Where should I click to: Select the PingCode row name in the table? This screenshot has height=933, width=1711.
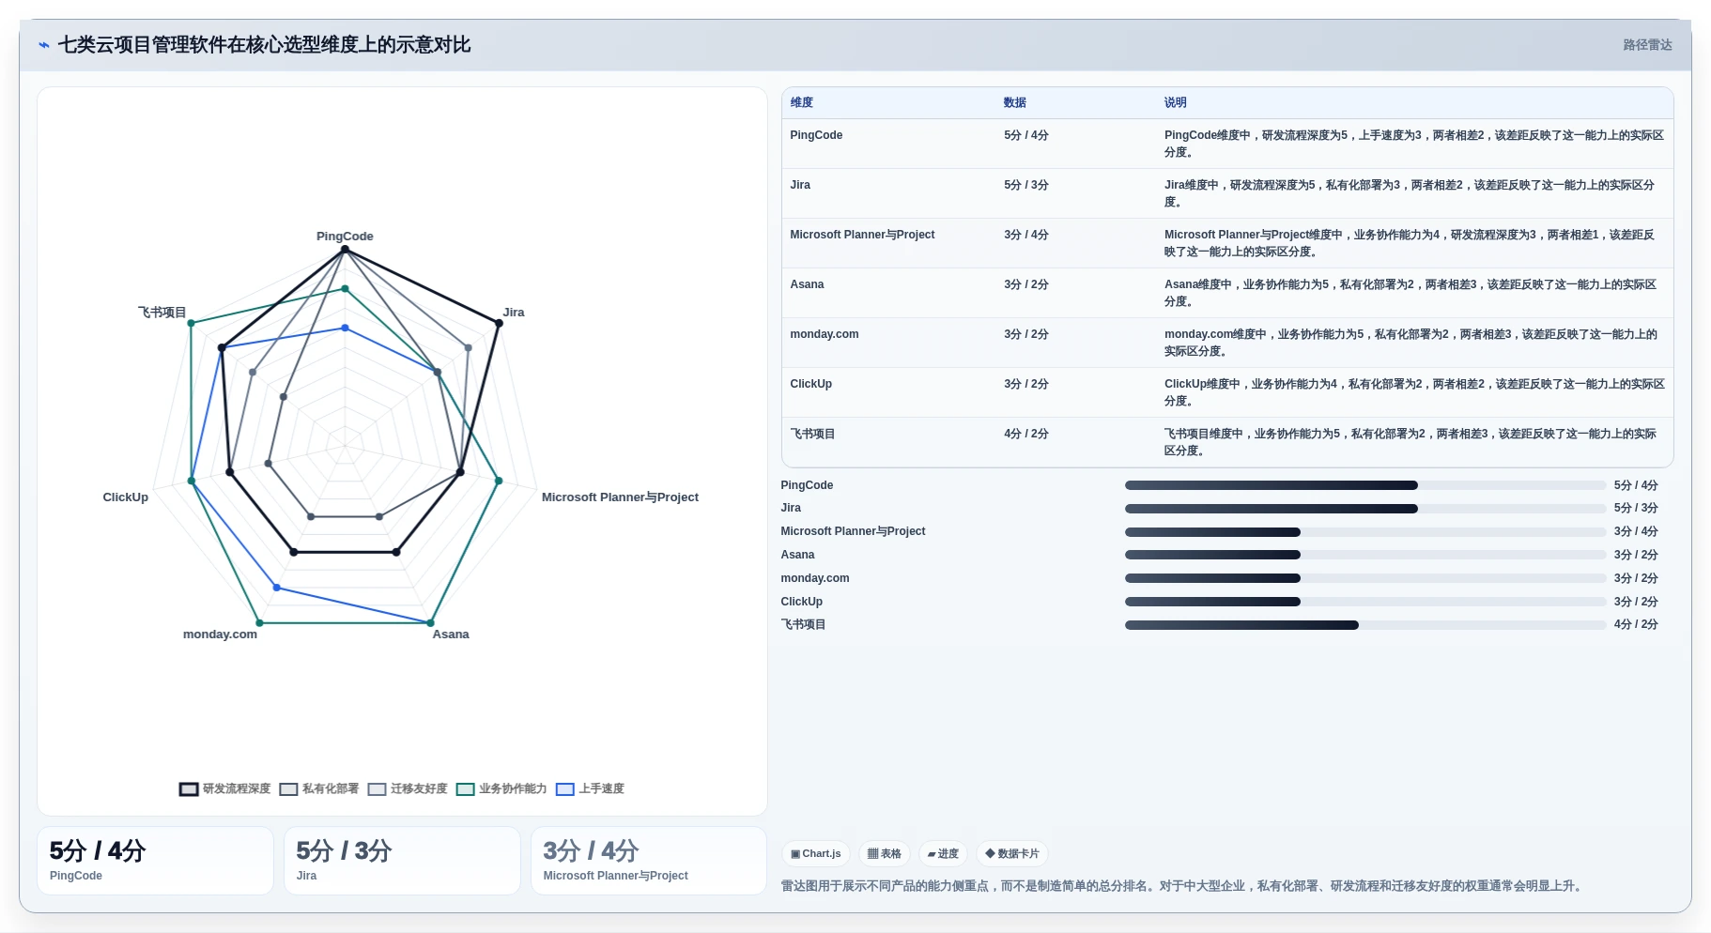point(816,135)
